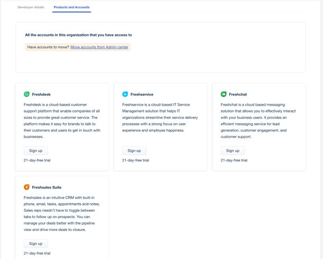Click the Freshdesk headset logo icon
Image resolution: width=323 pixels, height=268 pixels.
click(x=27, y=94)
